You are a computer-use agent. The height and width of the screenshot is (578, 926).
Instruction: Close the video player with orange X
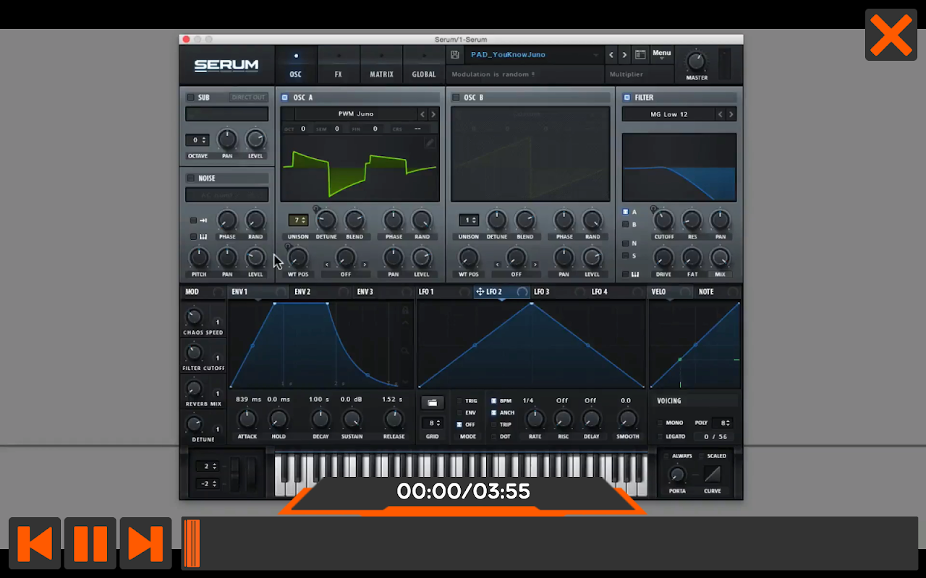click(x=891, y=35)
